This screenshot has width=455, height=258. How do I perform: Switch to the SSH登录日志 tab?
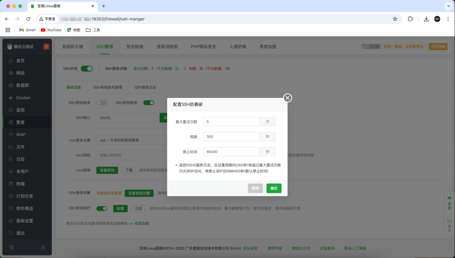[x=145, y=87]
